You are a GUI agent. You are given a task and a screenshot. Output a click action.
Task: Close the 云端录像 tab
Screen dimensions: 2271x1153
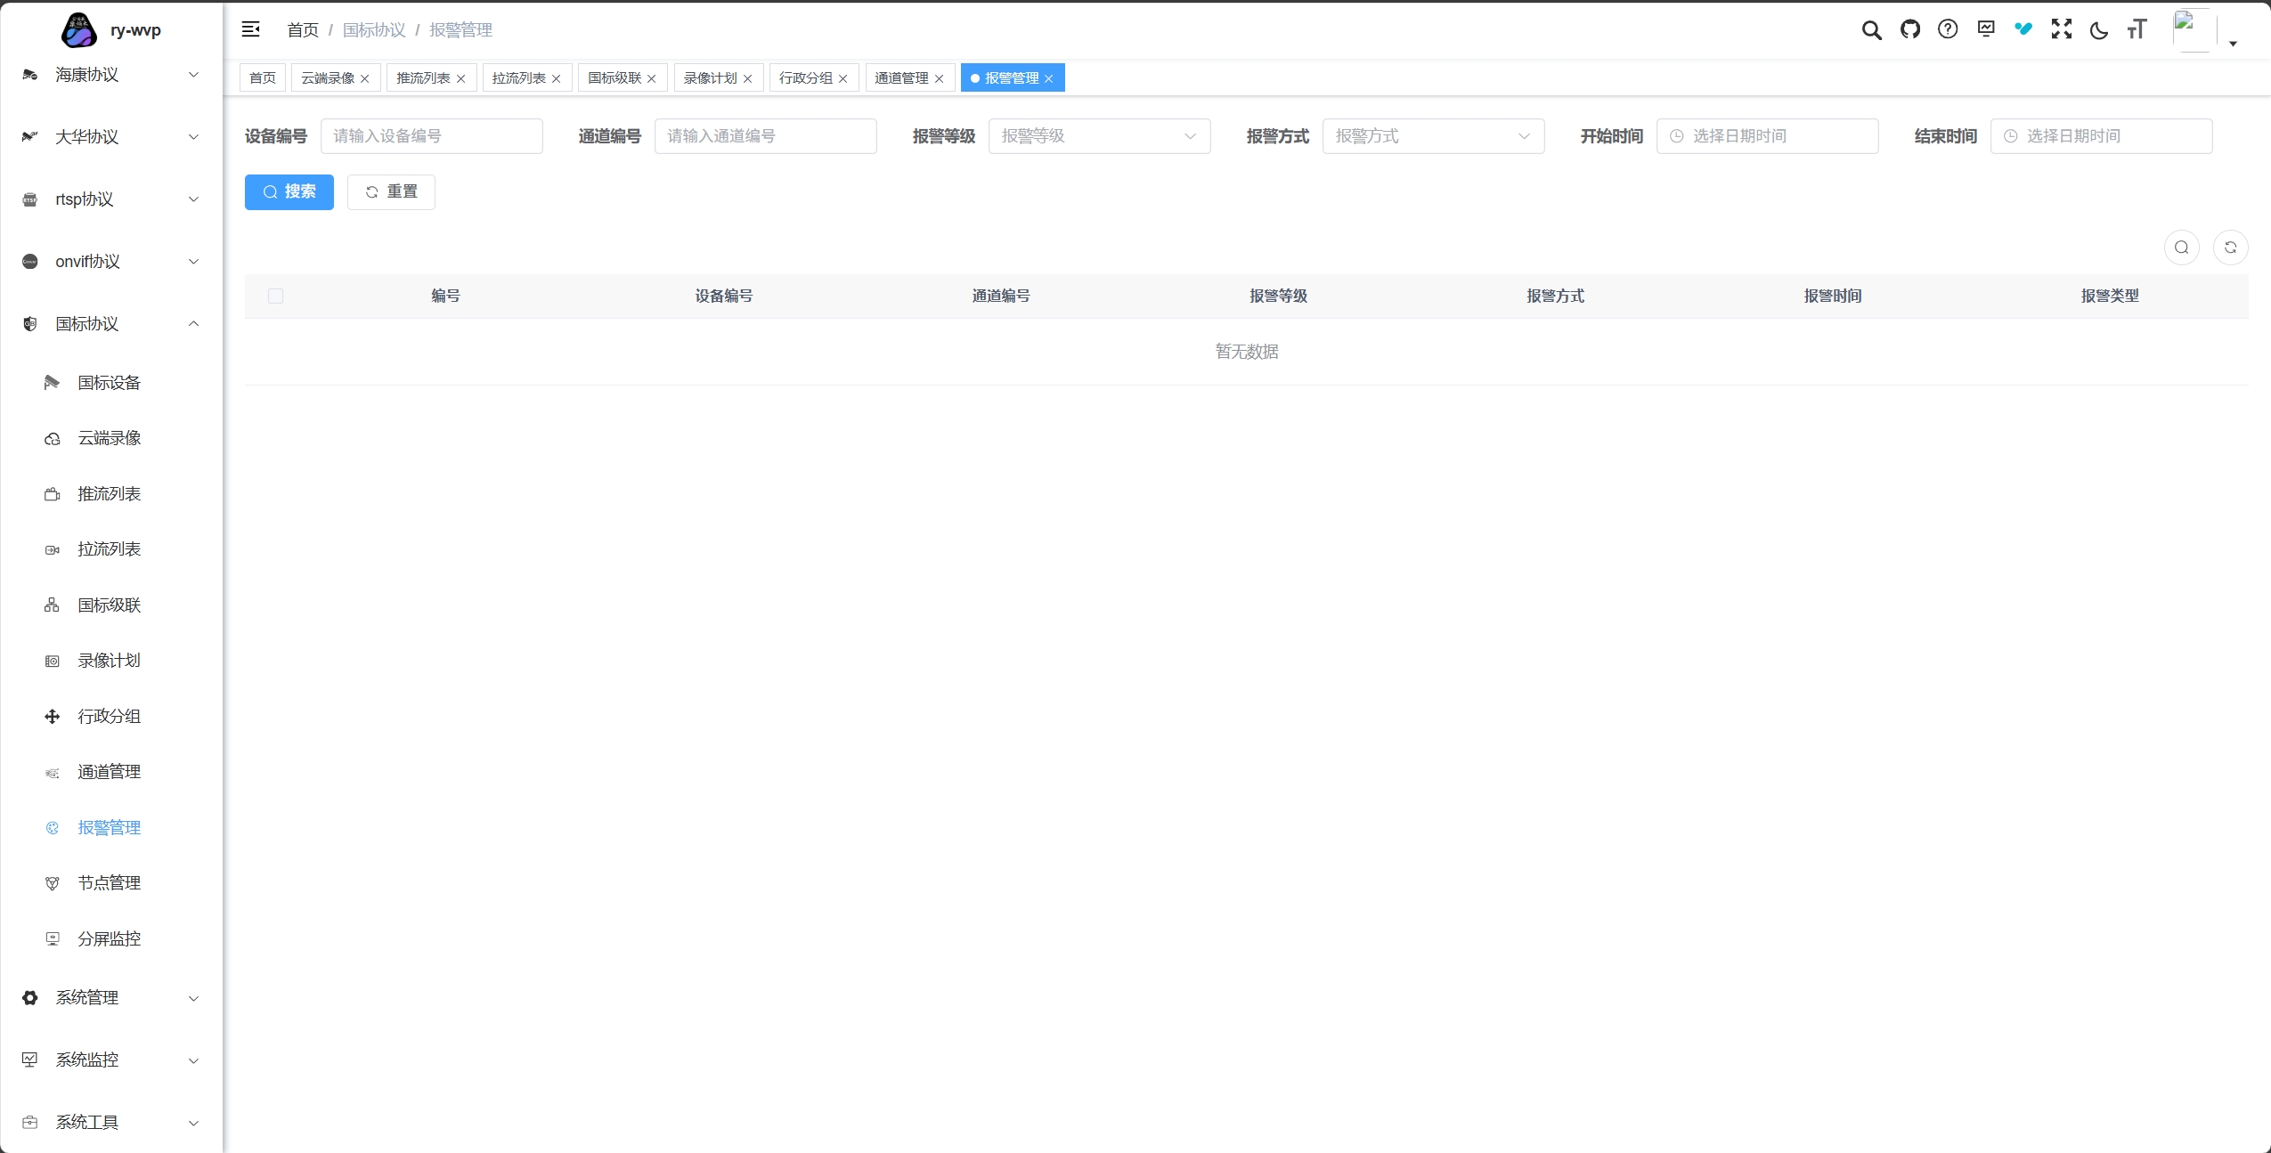[364, 78]
